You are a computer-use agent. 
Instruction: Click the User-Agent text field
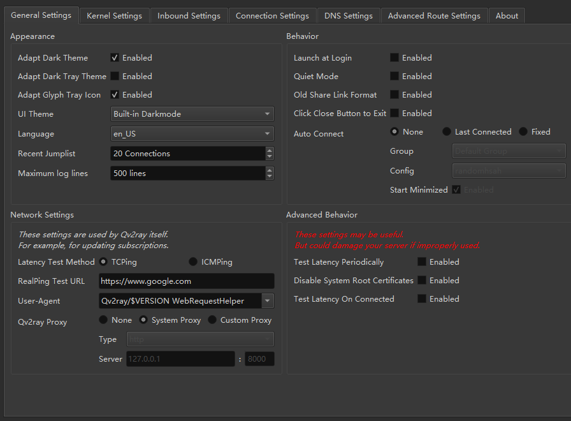180,300
